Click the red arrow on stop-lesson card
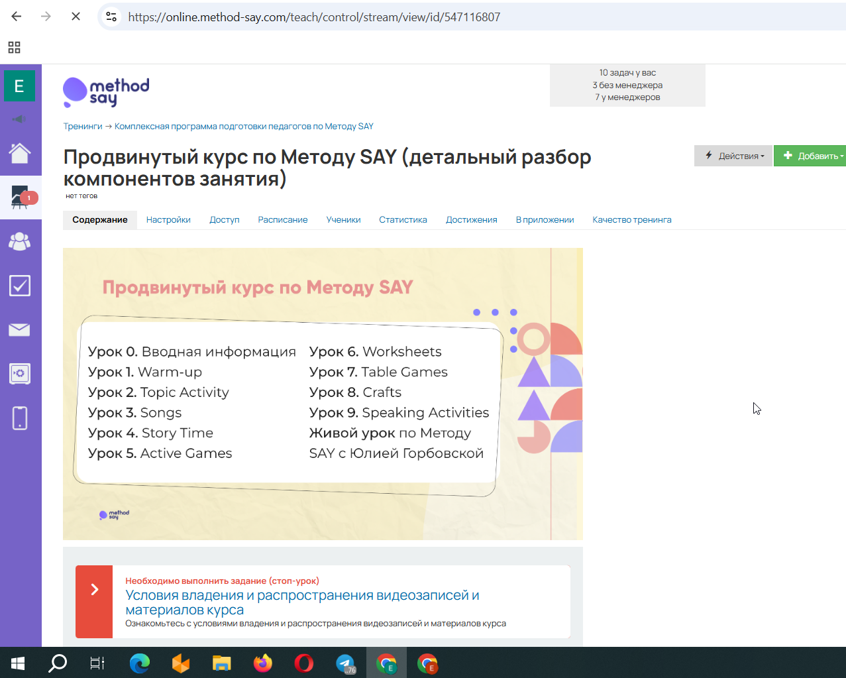Screen dimensions: 846x678 [x=94, y=602]
